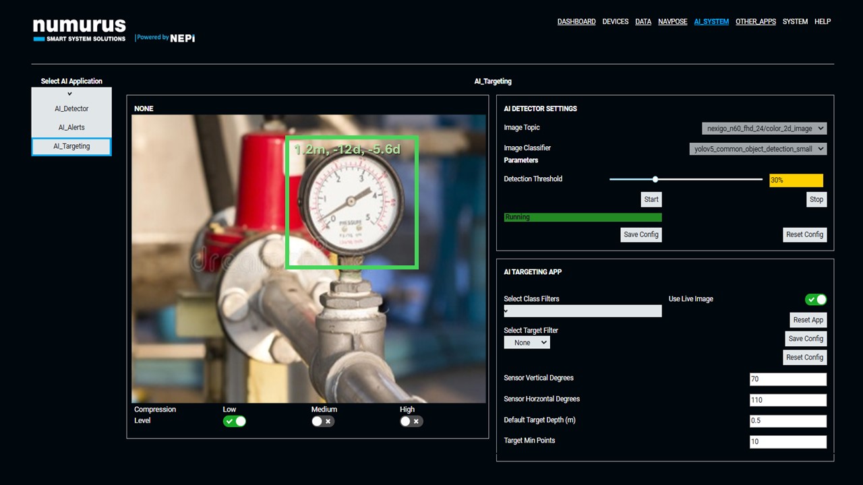
Task: Select the AI_Detector application
Action: point(71,108)
